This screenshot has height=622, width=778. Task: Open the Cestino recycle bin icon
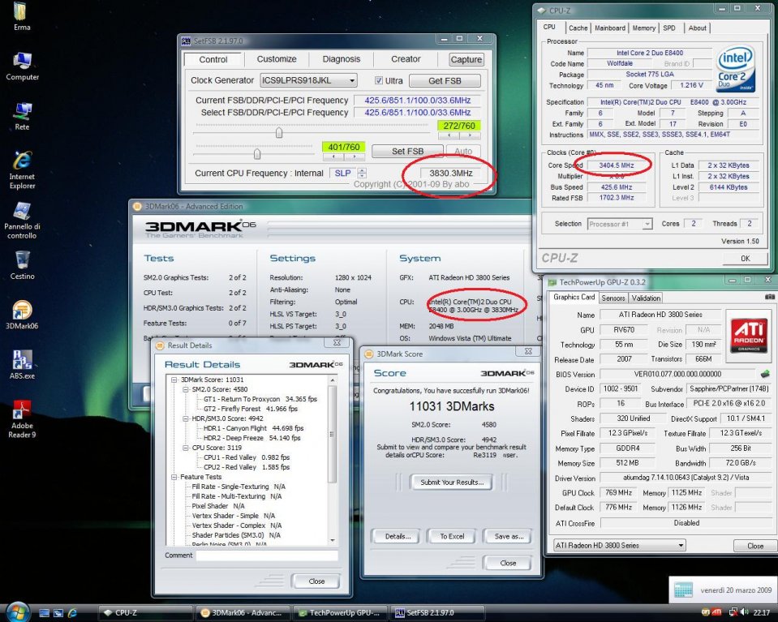click(22, 265)
